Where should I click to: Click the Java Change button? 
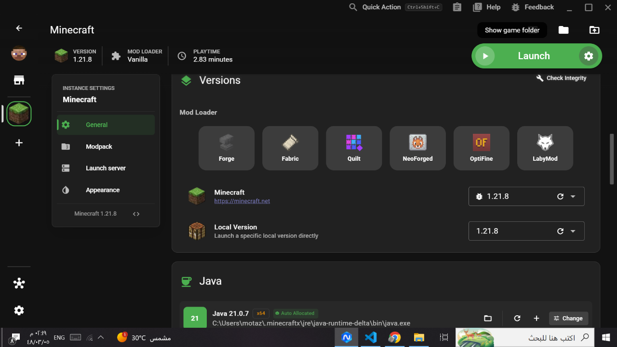coord(568,318)
